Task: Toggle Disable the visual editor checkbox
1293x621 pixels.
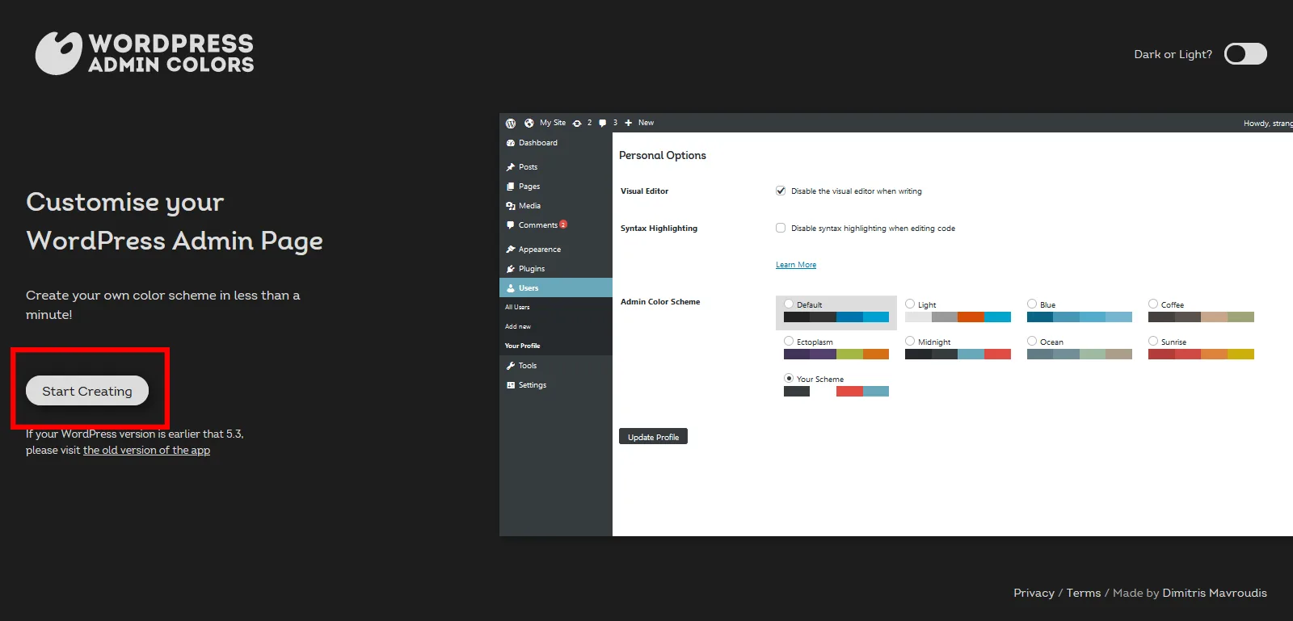Action: tap(781, 191)
